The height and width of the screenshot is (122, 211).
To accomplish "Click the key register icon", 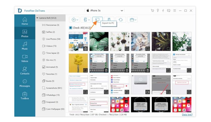I will [x=158, y=11].
